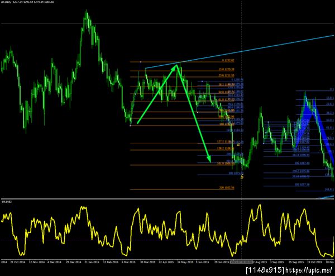Click the '29 Dec 2014' date label

tap(73, 262)
